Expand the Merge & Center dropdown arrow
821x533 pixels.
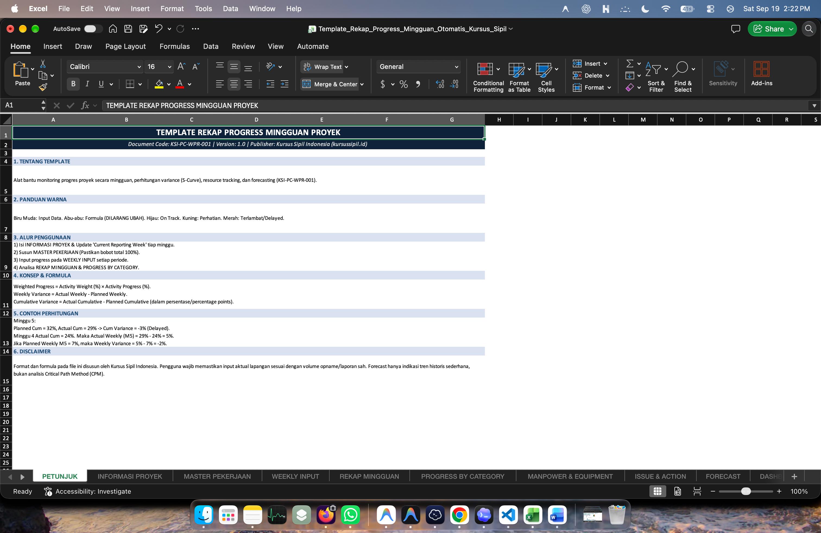tap(362, 84)
